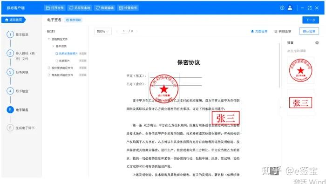Click the 投标客户端 app title
Screen dimensions: 326x184
(x=15, y=8)
